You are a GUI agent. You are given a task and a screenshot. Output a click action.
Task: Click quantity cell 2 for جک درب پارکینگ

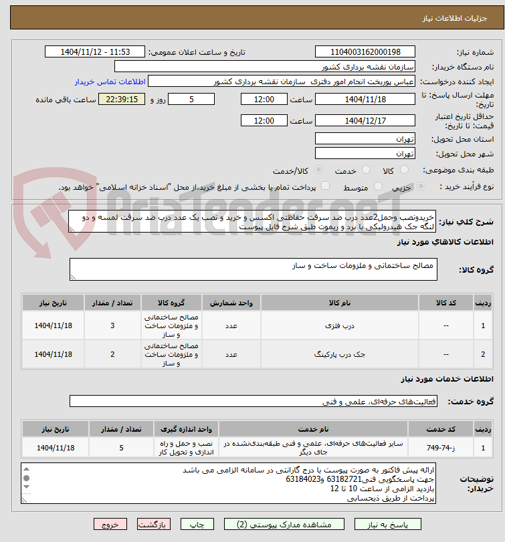pos(112,354)
